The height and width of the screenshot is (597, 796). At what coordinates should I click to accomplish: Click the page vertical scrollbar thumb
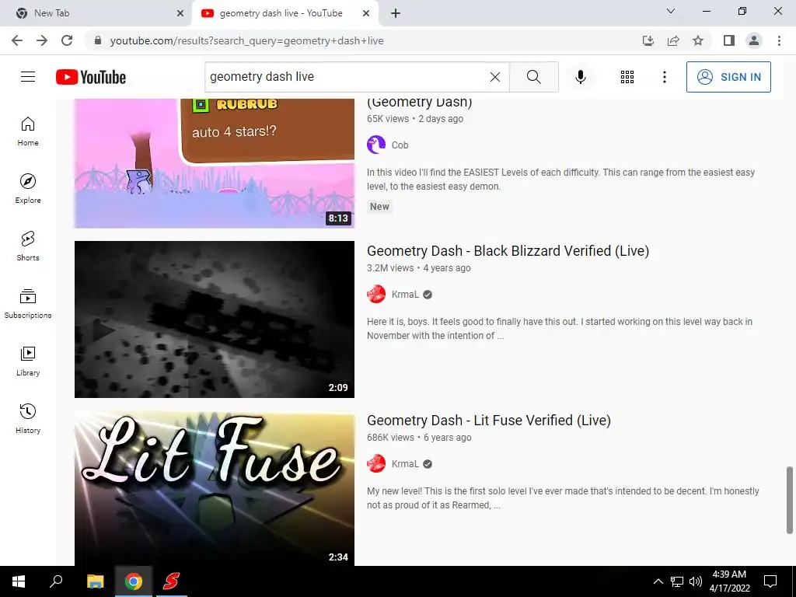click(x=790, y=500)
